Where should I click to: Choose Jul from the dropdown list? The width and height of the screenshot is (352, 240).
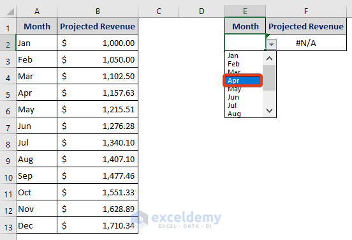[244, 105]
